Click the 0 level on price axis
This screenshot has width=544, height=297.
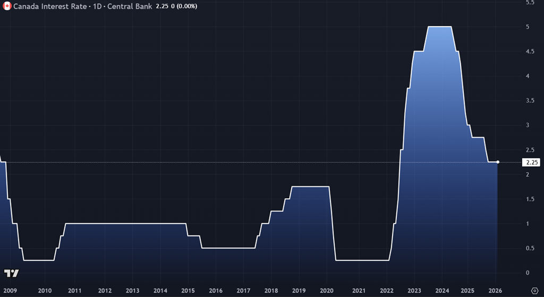(528, 273)
